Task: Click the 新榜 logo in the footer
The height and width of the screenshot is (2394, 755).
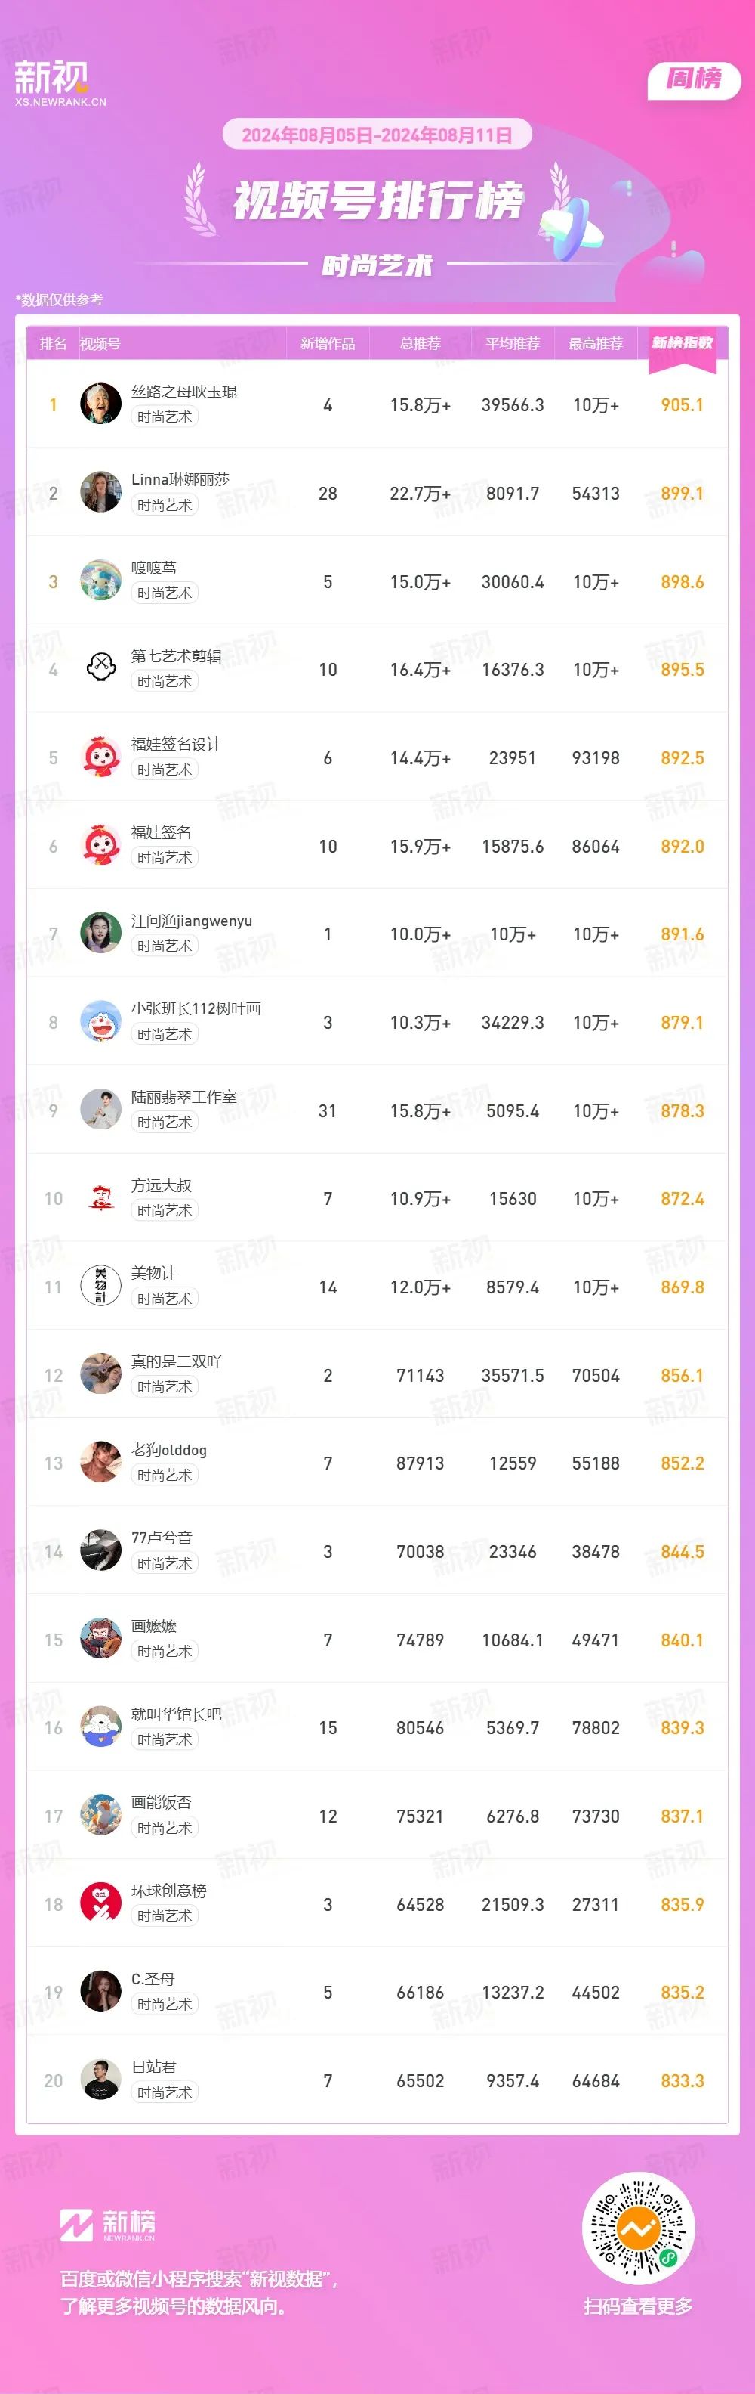Action: coord(108,2224)
